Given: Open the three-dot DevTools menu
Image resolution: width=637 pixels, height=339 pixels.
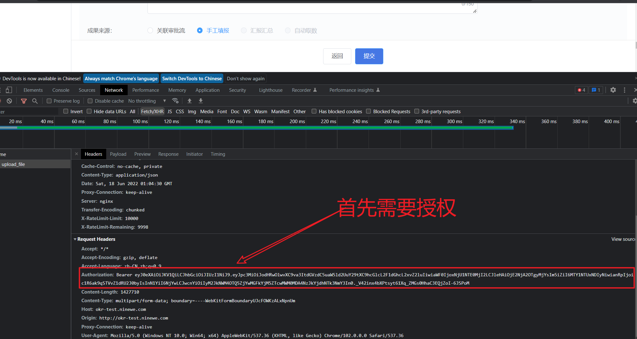Looking at the screenshot, I should tap(625, 90).
